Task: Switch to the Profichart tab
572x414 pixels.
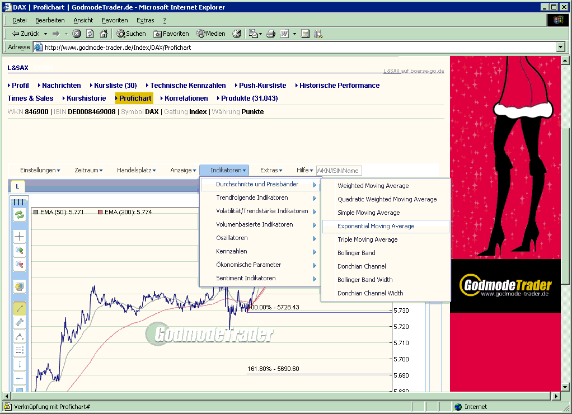Action: click(x=134, y=98)
